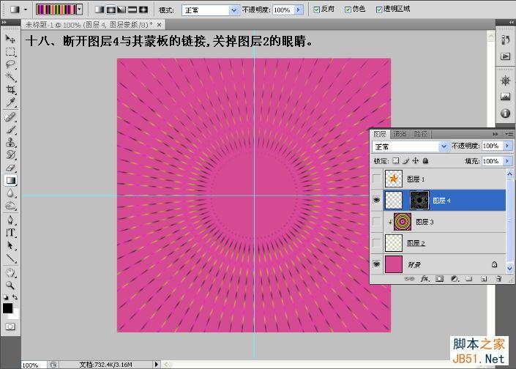Screen dimensions: 516x369
Task: Choose linear gradient style in options bar
Action: tap(100, 10)
